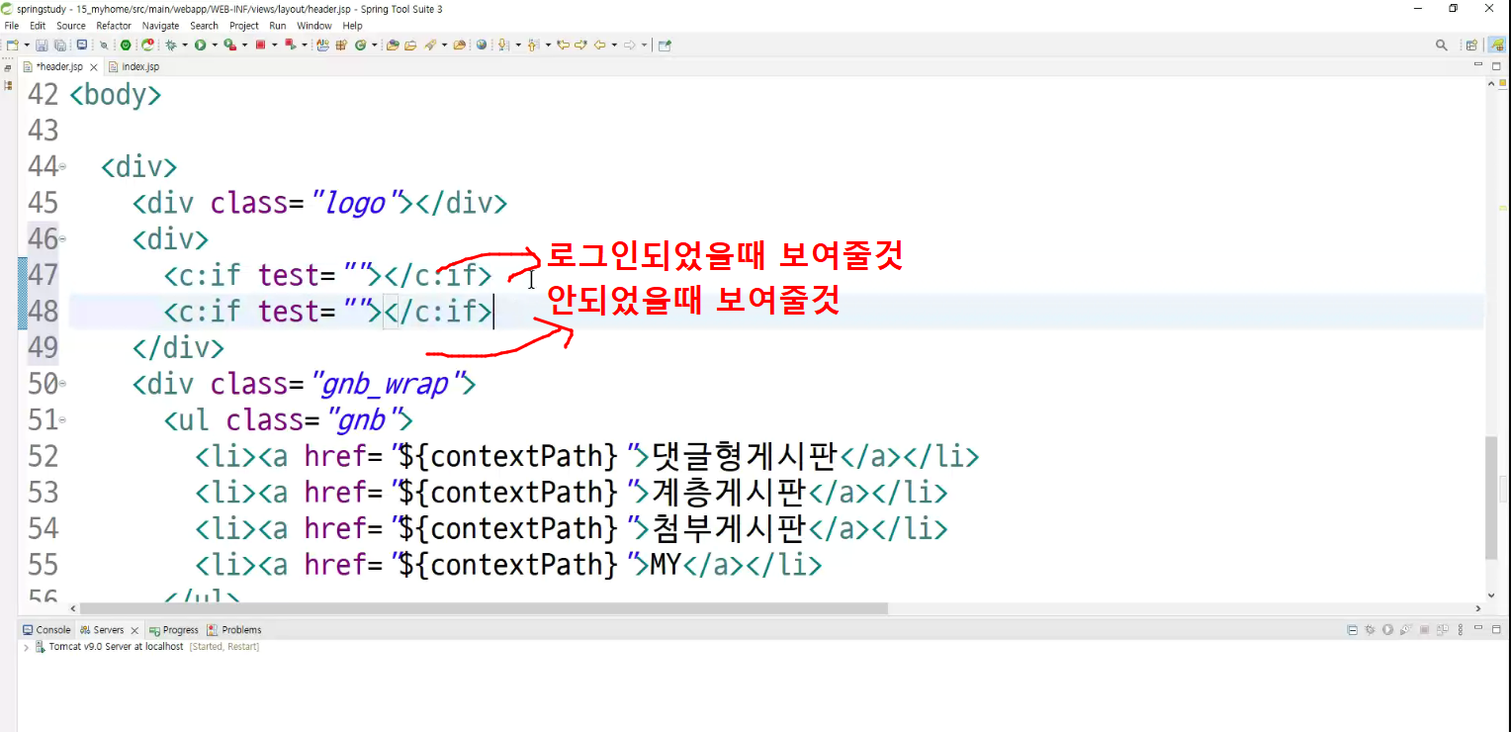Open the Help menu

pyautogui.click(x=352, y=26)
